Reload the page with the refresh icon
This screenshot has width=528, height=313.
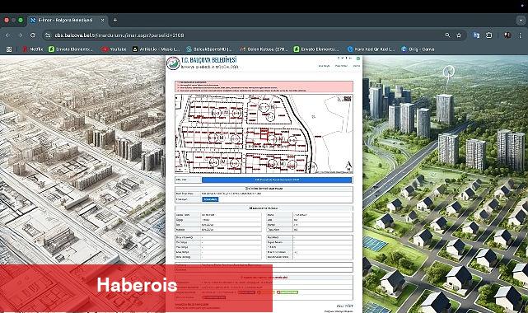click(x=33, y=35)
